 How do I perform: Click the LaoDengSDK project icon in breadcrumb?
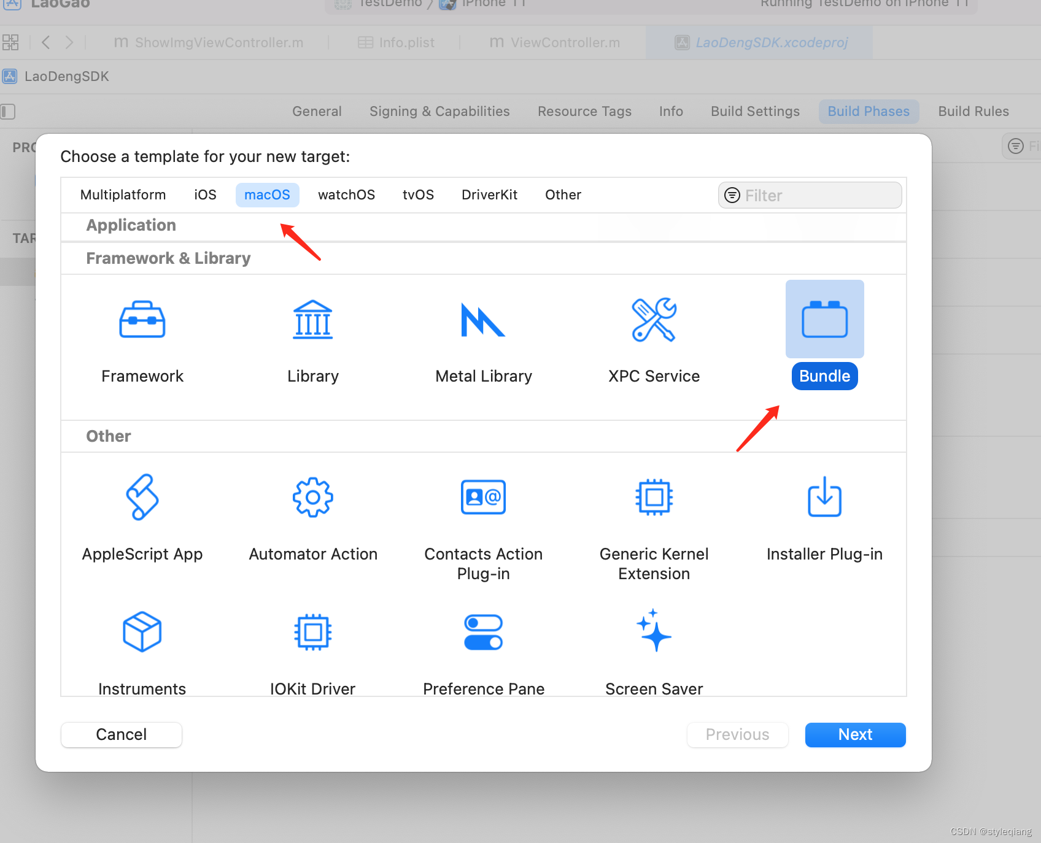click(9, 77)
